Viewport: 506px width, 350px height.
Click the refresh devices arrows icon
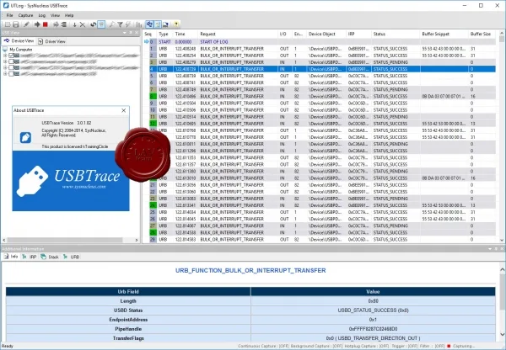coord(94,24)
